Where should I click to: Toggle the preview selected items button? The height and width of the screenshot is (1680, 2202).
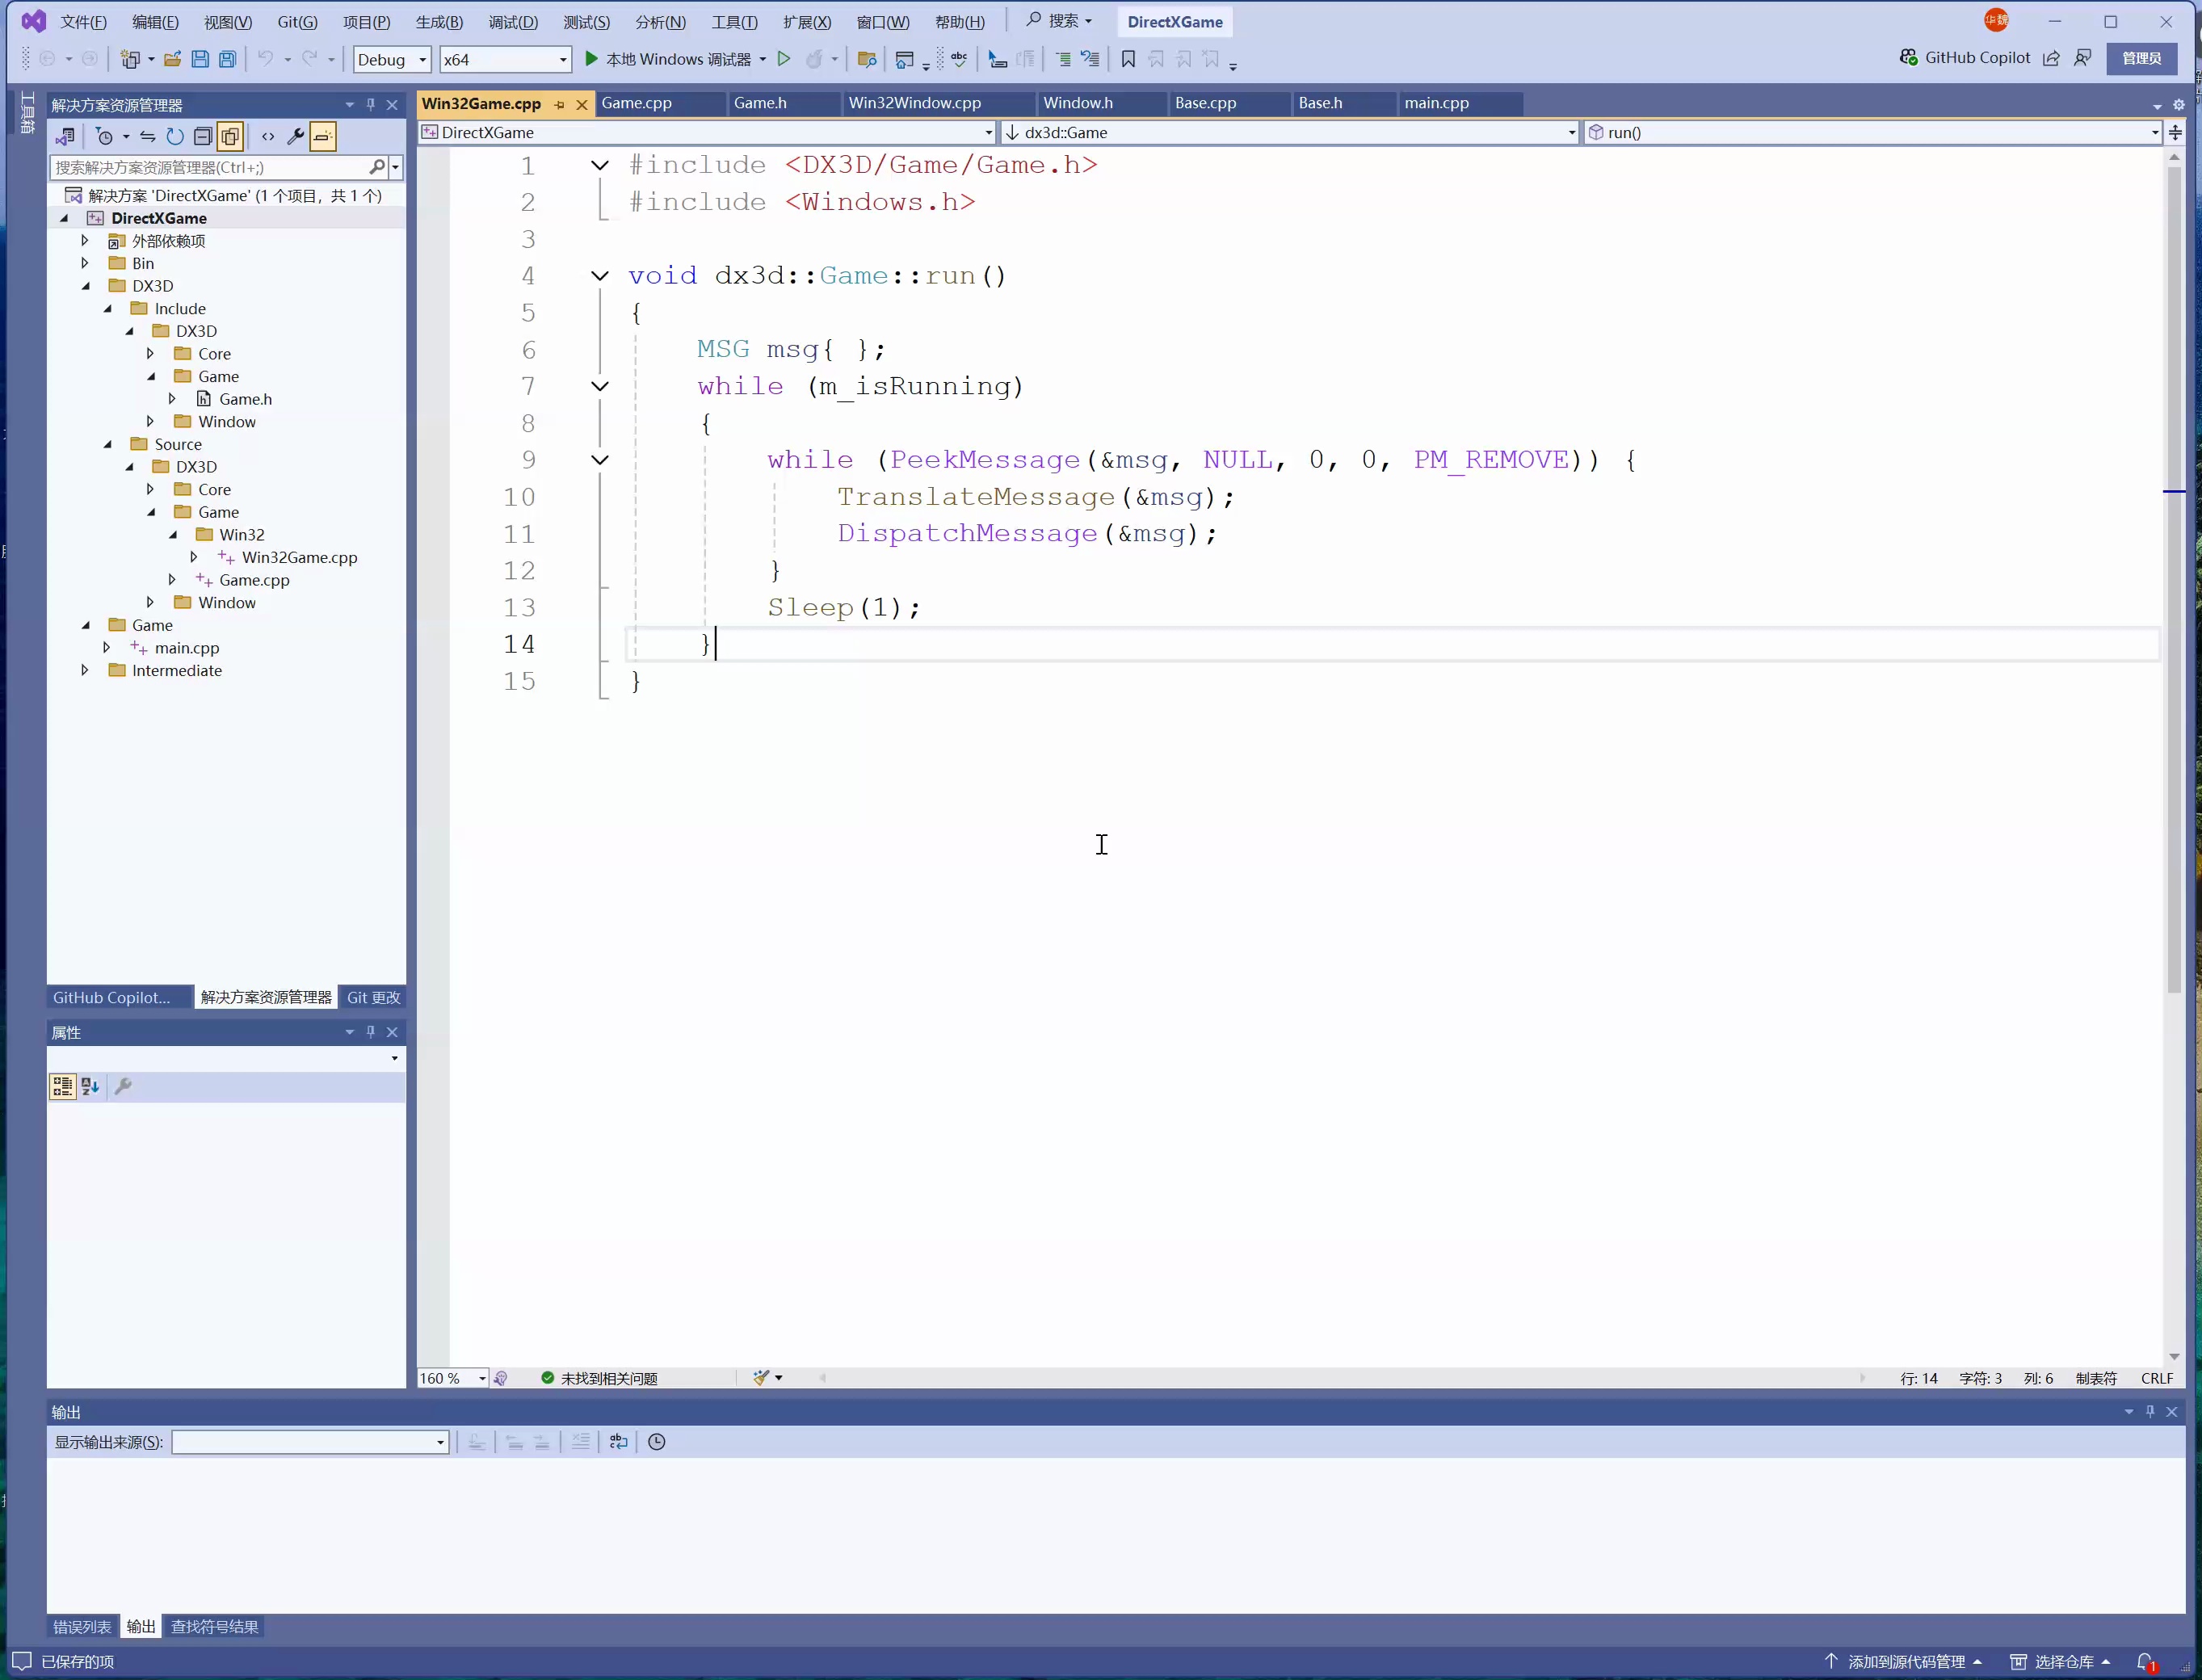click(x=323, y=136)
